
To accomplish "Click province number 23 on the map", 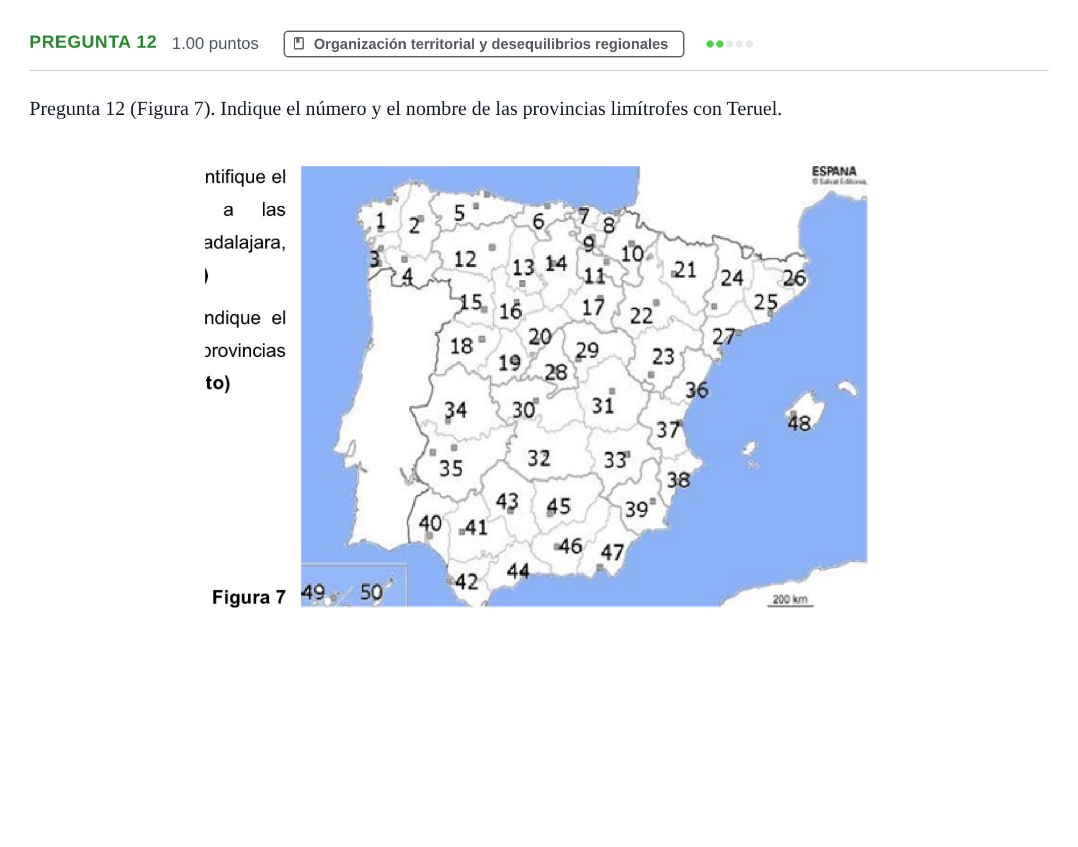I will tap(662, 356).
